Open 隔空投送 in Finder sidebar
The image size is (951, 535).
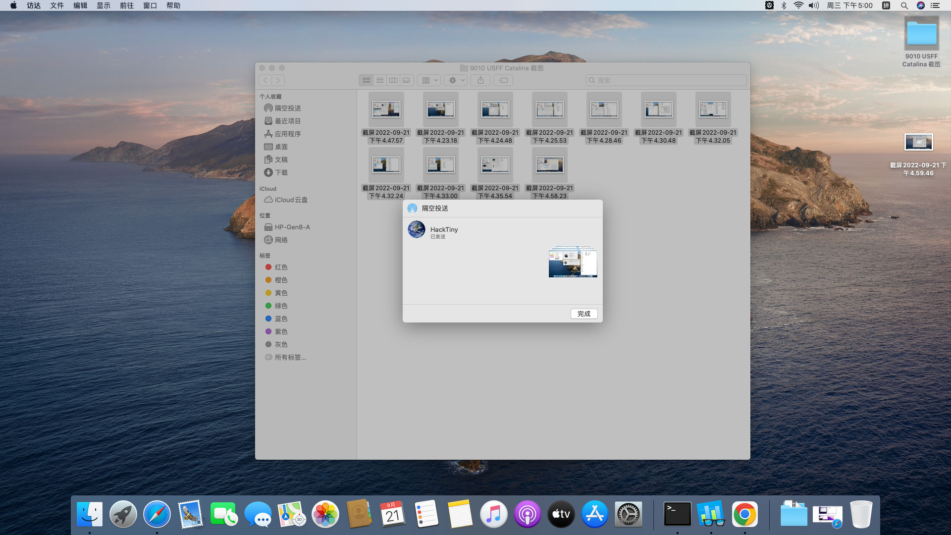287,108
